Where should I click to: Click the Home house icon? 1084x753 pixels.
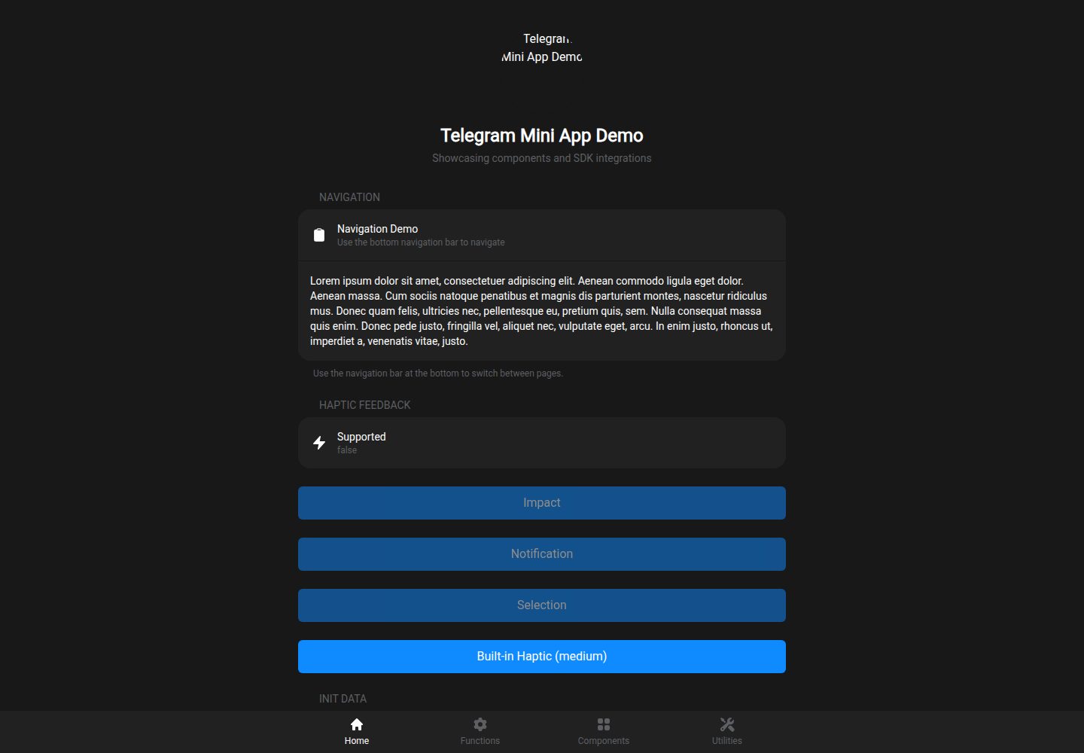point(357,724)
